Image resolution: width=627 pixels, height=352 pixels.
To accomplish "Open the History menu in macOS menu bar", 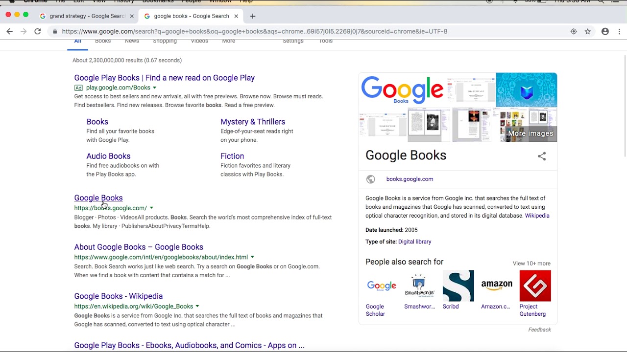I will coord(124,1).
